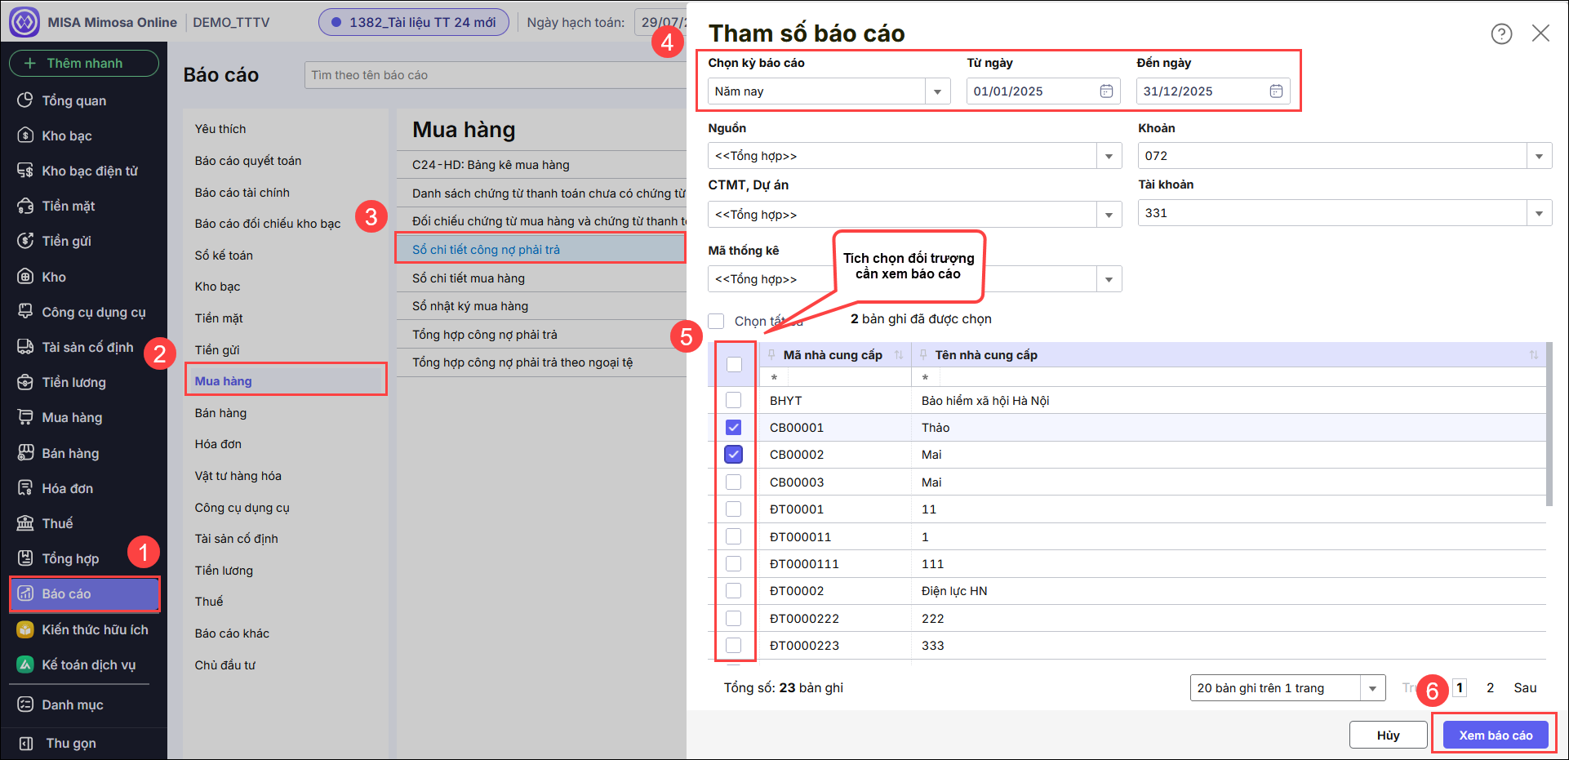Image resolution: width=1569 pixels, height=760 pixels.
Task: Click the Xem báo cáo button
Action: (x=1495, y=735)
